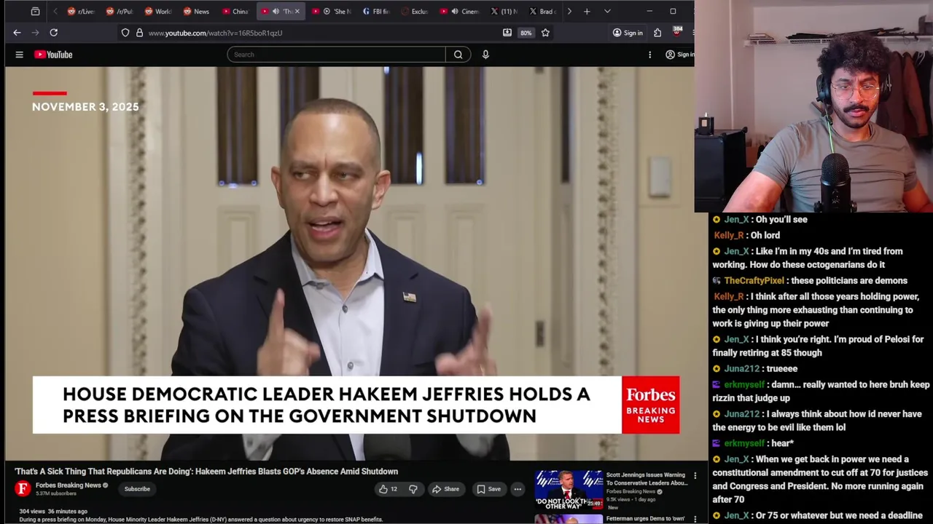The height and width of the screenshot is (524, 933).
Task: Open the Forbes Breaking News channel avatar
Action: pos(23,489)
